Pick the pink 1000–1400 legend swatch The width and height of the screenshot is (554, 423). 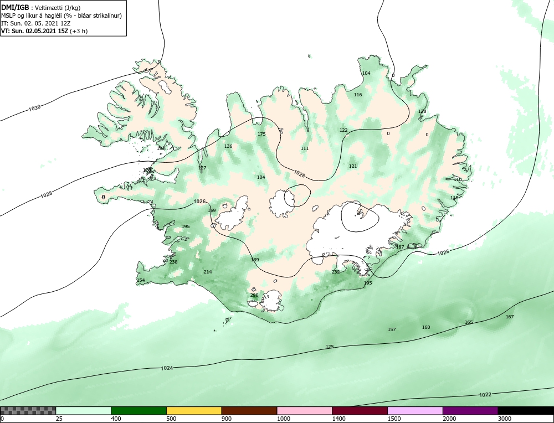(305, 411)
